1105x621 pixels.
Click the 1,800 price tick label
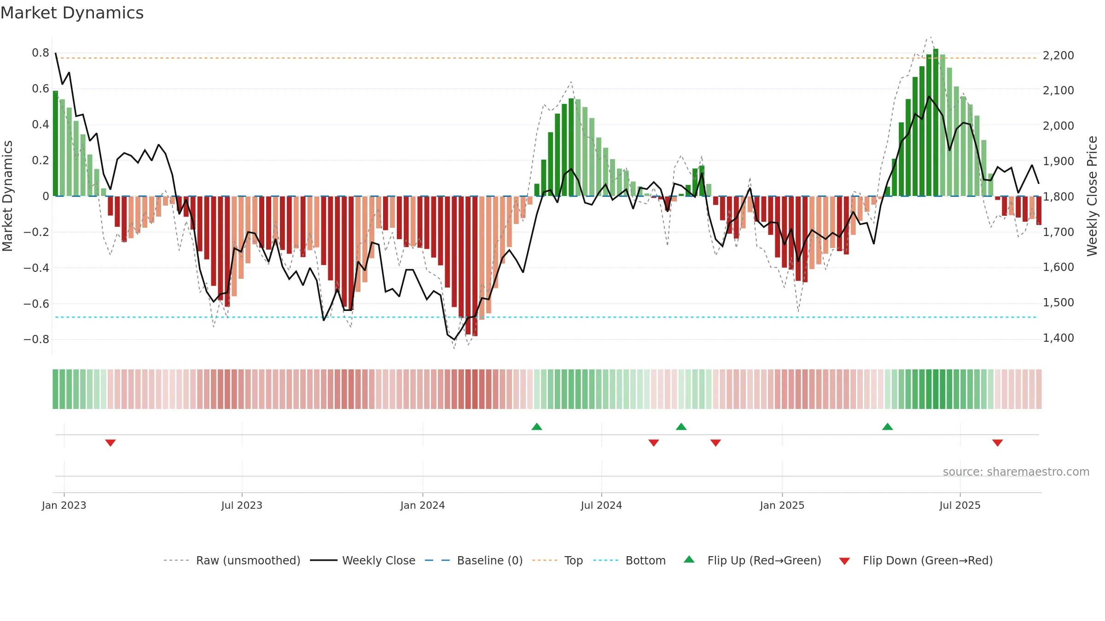(x=1058, y=196)
